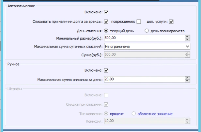Click the Комиссия value field
This screenshot has height=132, width=201.
144,121
